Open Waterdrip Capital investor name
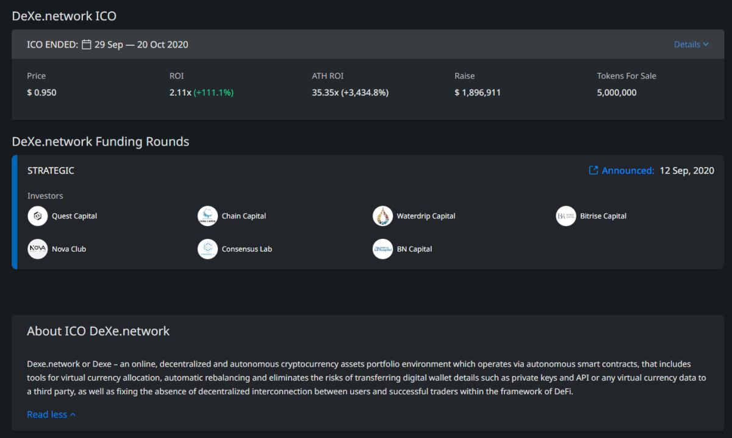 click(x=426, y=216)
